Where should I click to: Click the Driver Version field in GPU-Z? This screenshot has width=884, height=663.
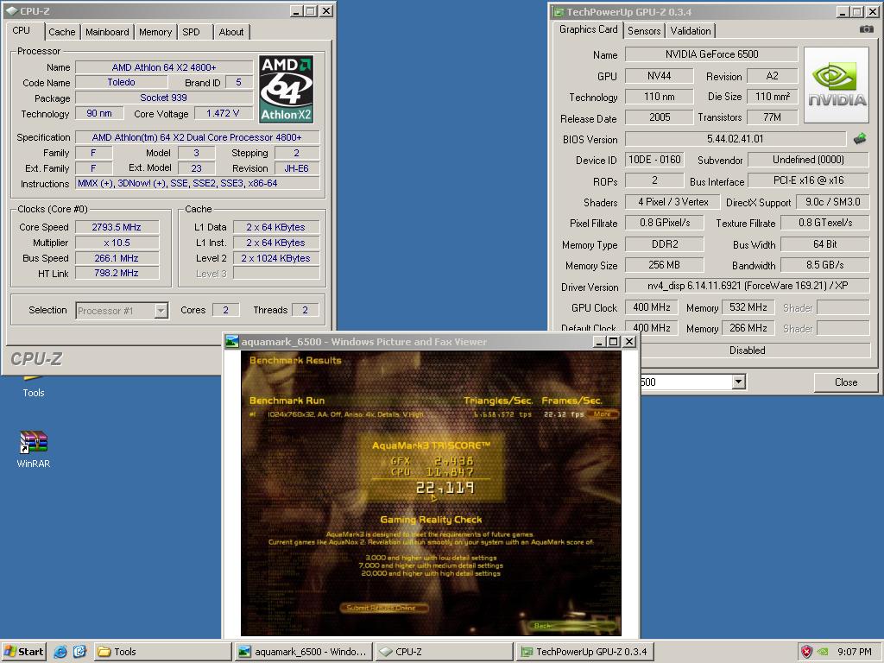coord(747,286)
